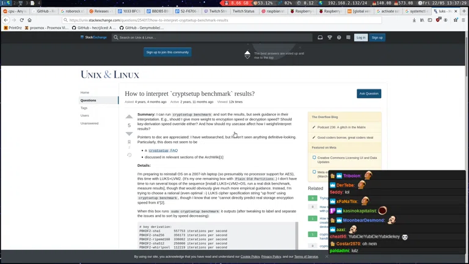Viewport: 469px width, 264px height.
Task: Show the question's activity history
Action: (129, 155)
